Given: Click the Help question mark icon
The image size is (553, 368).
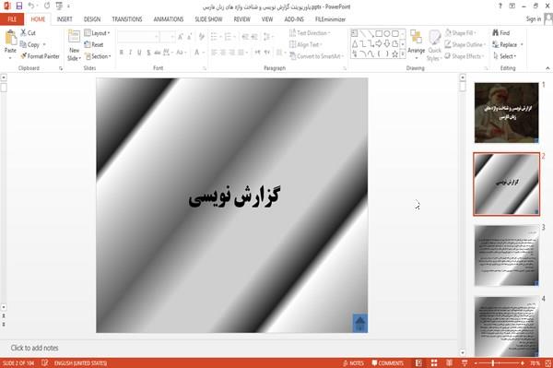Looking at the screenshot, I should coord(500,6).
